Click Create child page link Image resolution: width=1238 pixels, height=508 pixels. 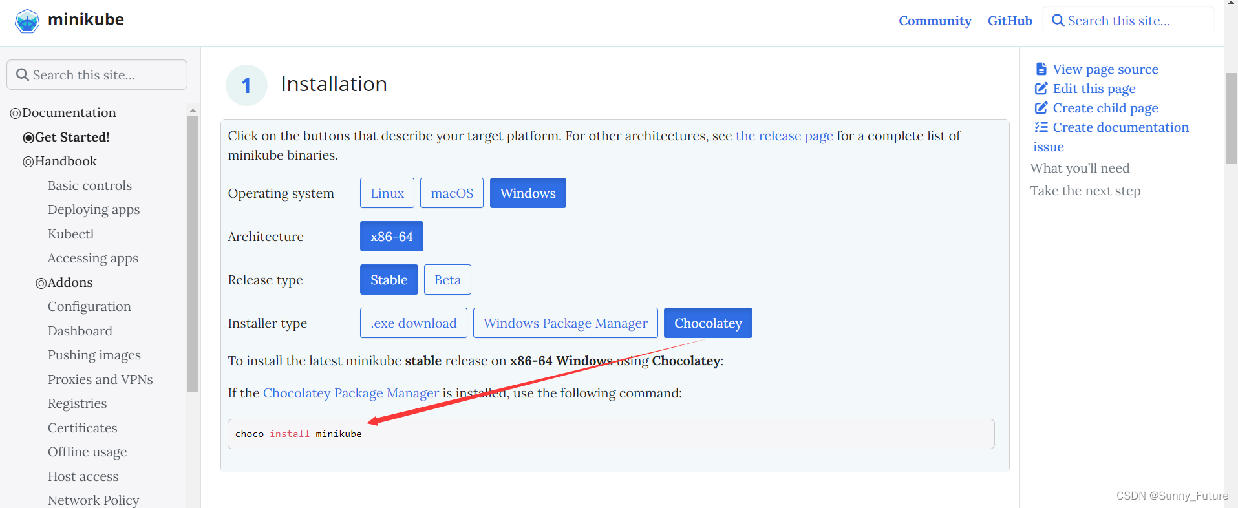tap(1105, 108)
